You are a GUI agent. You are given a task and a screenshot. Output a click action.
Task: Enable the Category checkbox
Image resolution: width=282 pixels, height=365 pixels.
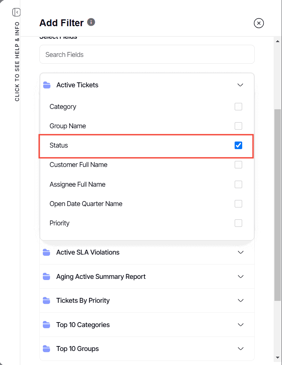tap(238, 107)
